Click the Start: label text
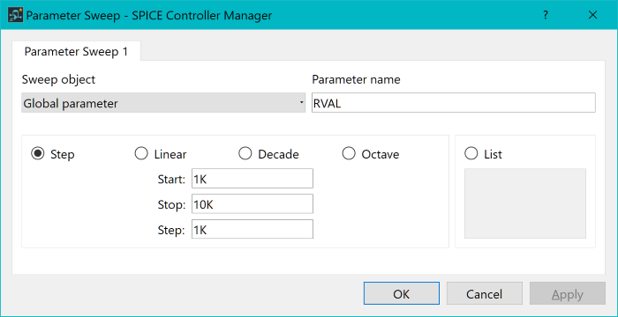Screen dimensions: 618x317 (171, 180)
